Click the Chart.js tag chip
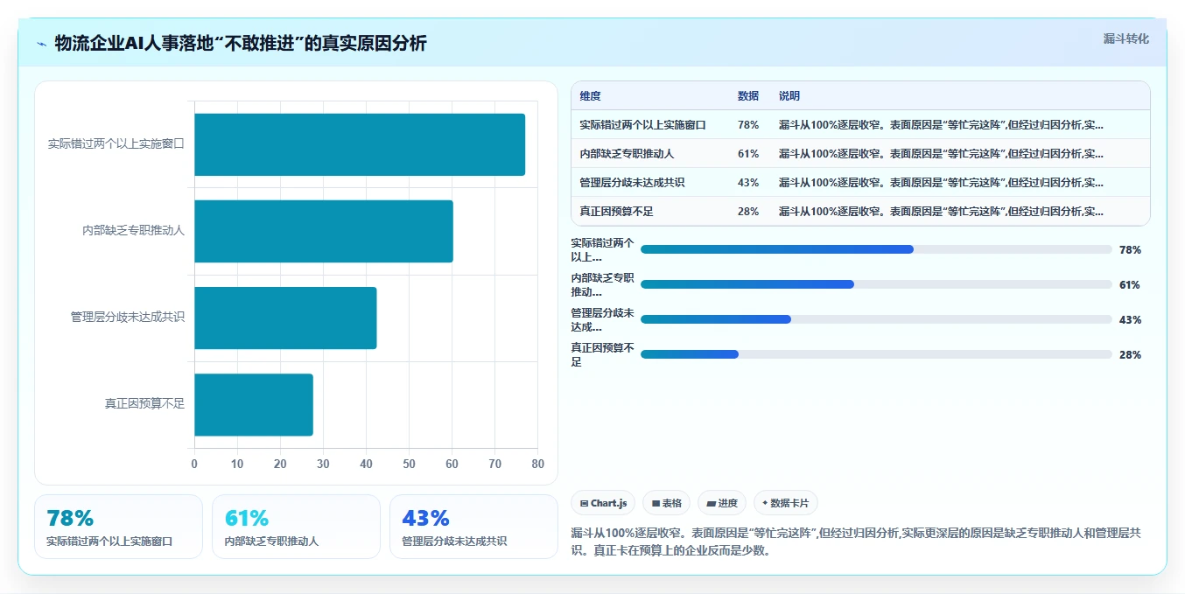Screen dimensions: 1185x594 [x=604, y=503]
